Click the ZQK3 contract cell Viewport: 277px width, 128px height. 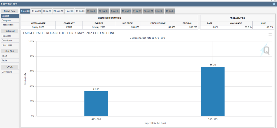tap(69, 27)
